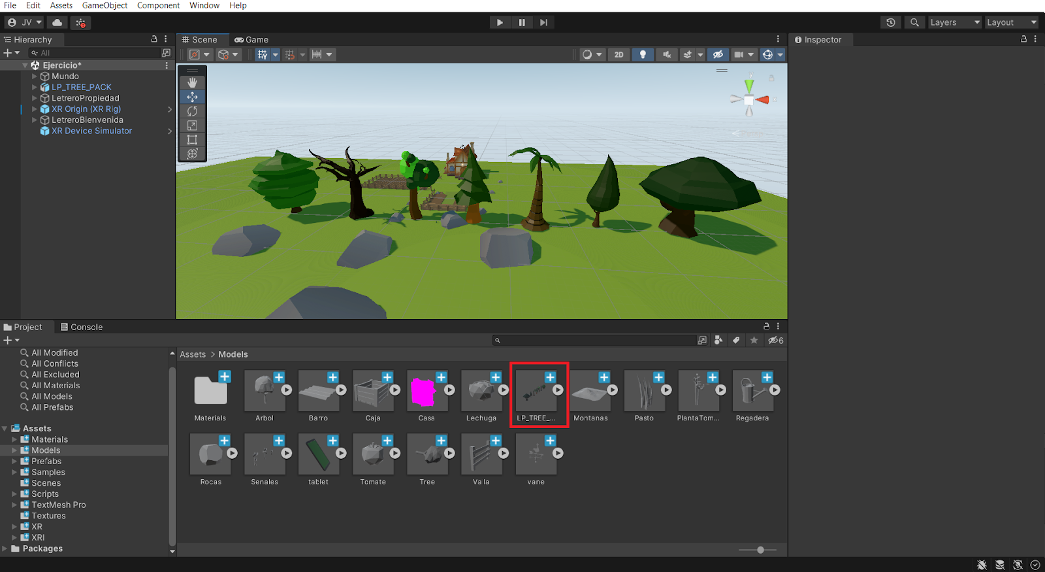Toggle scene audio mute
Image resolution: width=1045 pixels, height=572 pixels.
click(666, 54)
